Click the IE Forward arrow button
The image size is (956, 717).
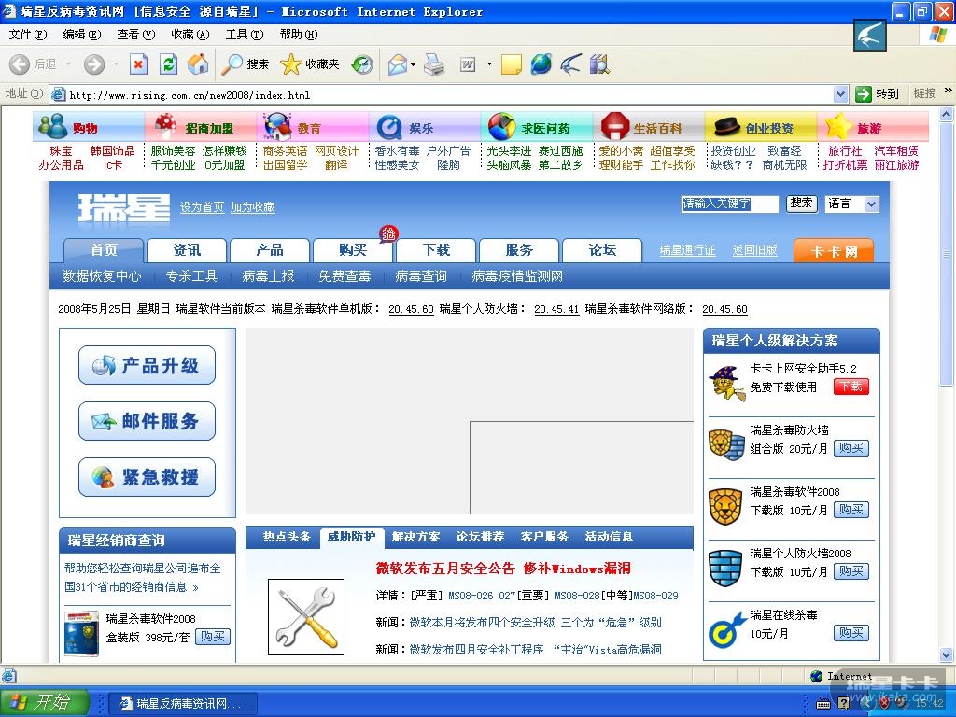[x=94, y=64]
